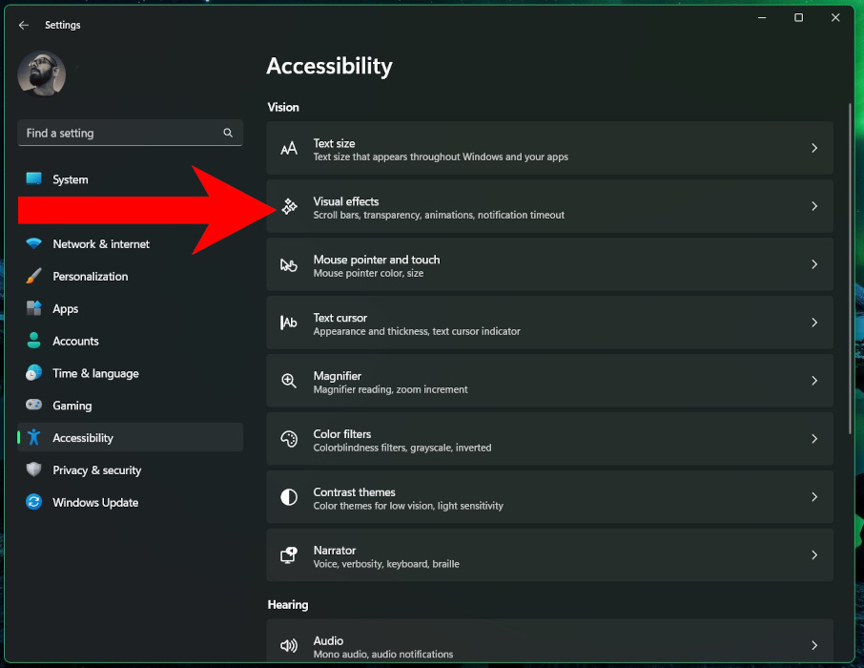Viewport: 864px width, 668px height.
Task: Click the Color filters icon
Action: click(x=289, y=439)
